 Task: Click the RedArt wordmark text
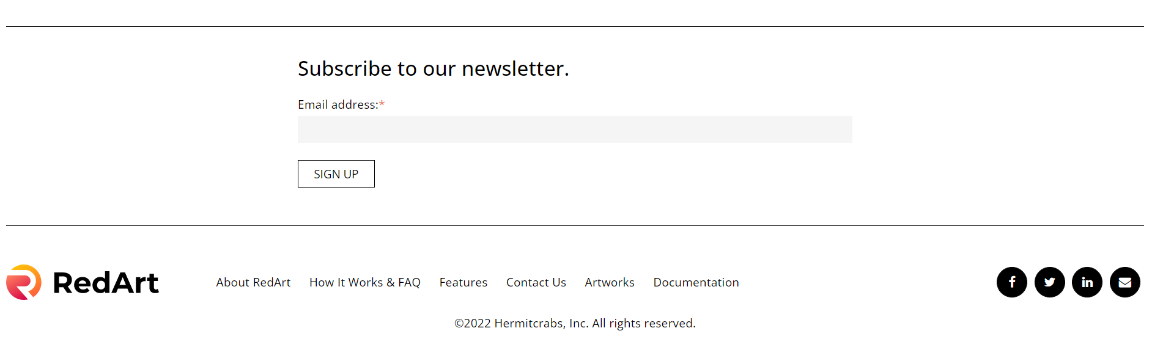pos(106,283)
